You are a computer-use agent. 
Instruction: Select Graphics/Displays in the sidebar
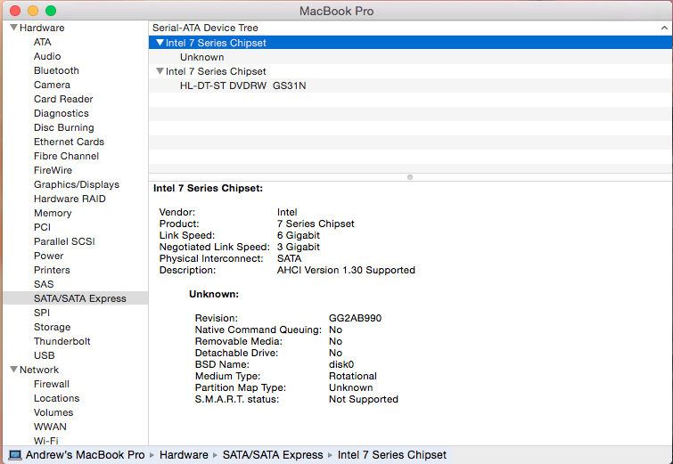coord(77,184)
